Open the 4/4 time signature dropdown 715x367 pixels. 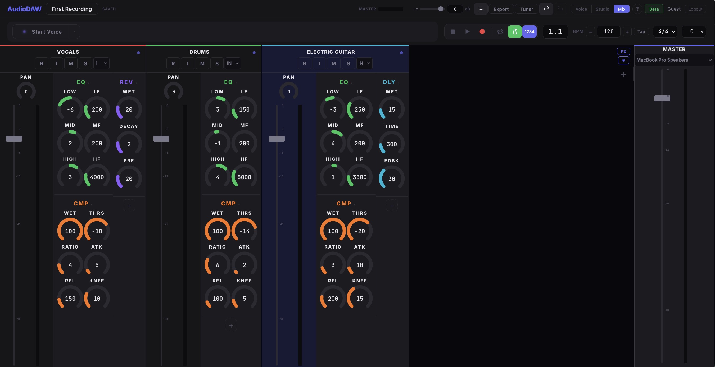(665, 32)
